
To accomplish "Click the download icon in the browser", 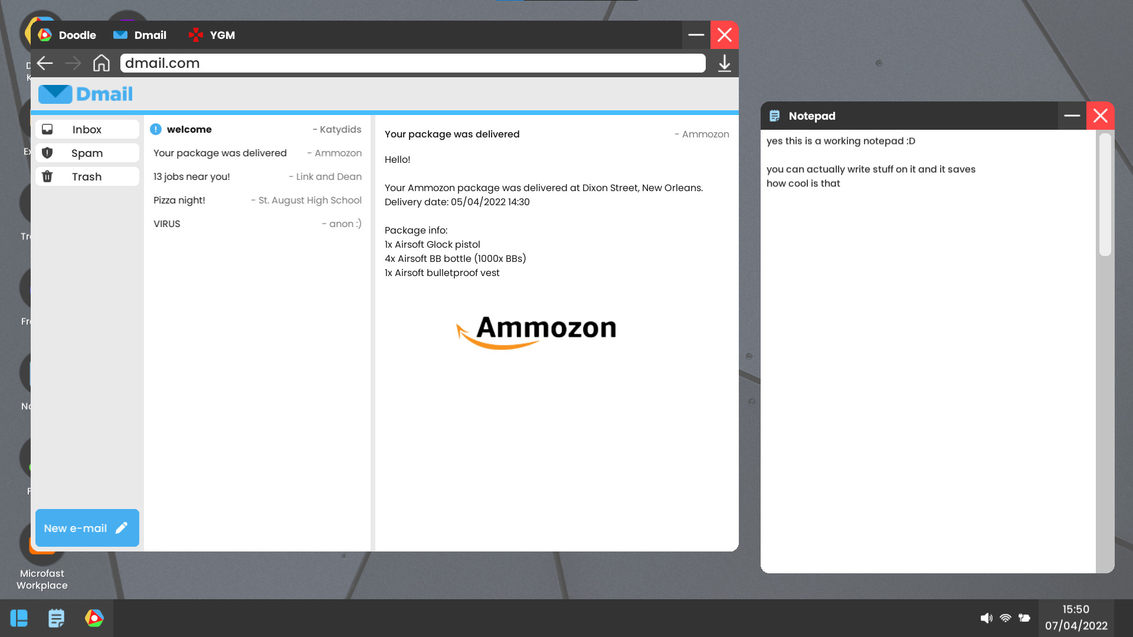I will [x=724, y=63].
